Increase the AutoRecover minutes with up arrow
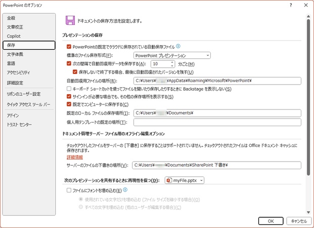Screen dimensions: 314x228 (172, 62)
